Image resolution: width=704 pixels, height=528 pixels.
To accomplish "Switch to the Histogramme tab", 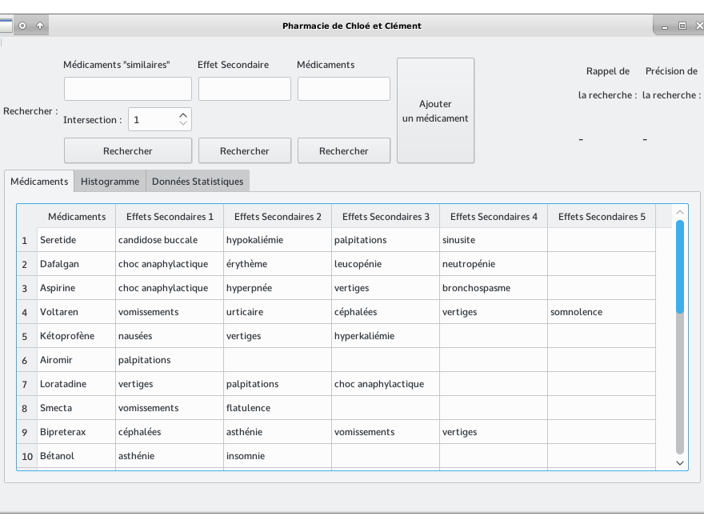I will (110, 182).
